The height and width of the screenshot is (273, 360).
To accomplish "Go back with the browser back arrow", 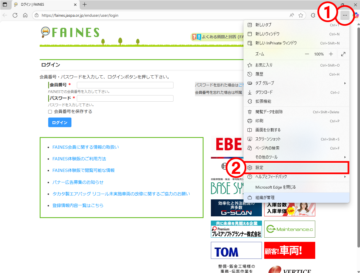I will click(5, 15).
